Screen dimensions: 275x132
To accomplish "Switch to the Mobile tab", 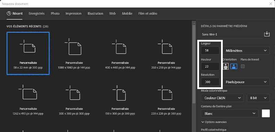I will 127,13.
